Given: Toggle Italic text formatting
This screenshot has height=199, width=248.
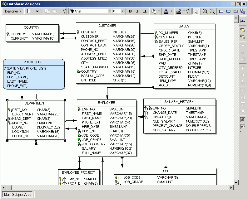Looking at the screenshot, I should point(137,11).
